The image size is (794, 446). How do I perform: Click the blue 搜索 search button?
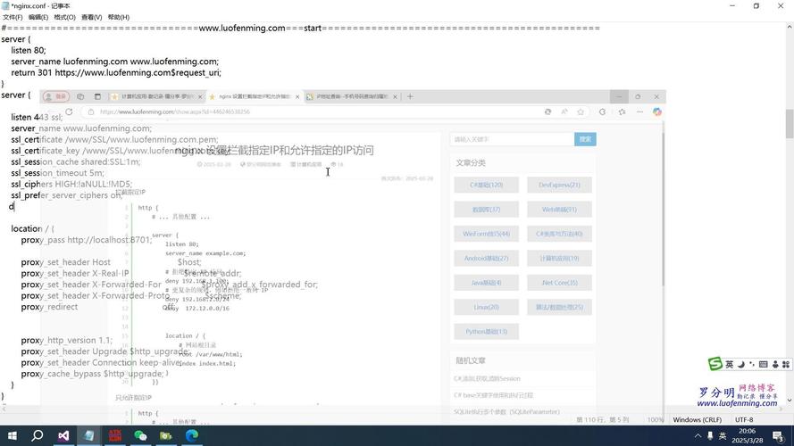[x=585, y=139]
